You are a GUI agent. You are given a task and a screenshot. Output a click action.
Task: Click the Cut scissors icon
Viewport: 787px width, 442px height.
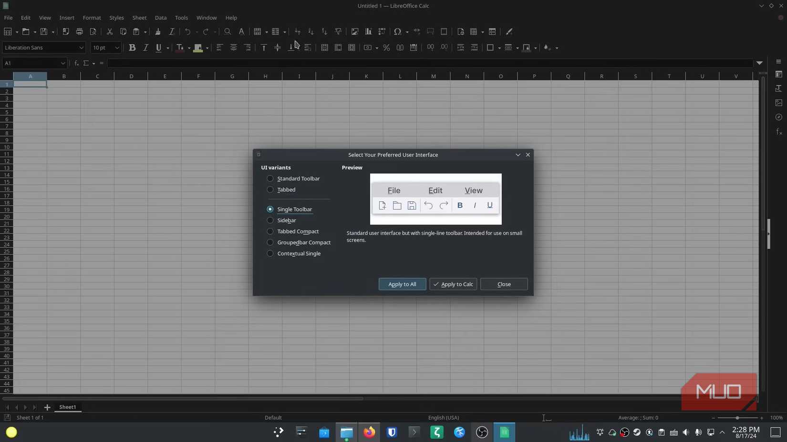109,31
